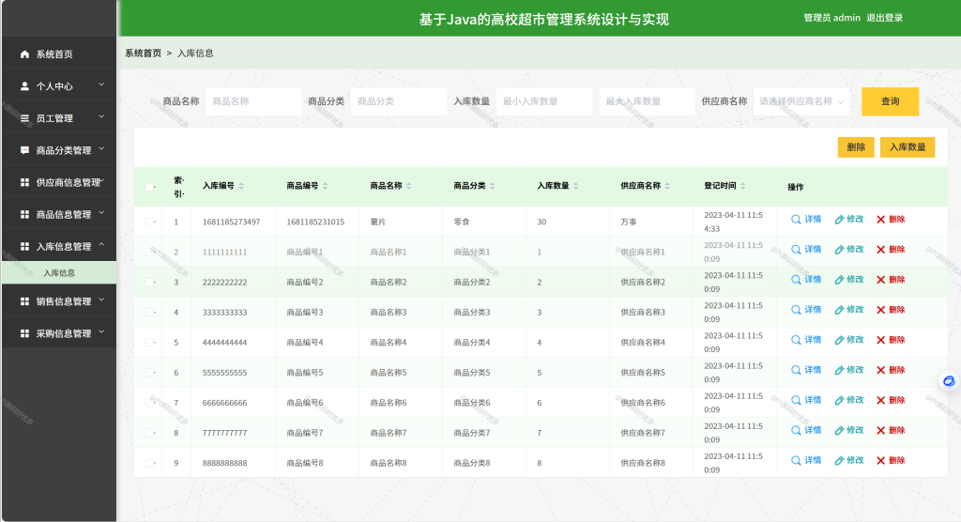
Task: Select the 入库信息 submenu item
Action: [59, 273]
